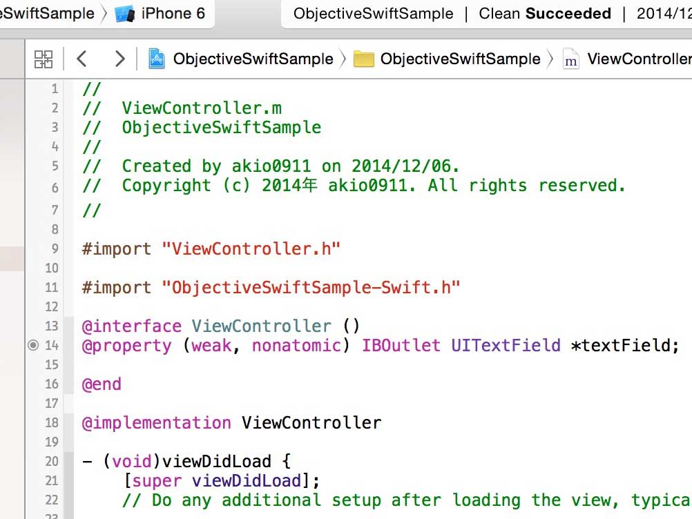
Task: Select the iPhone 6 run destination
Action: point(173,14)
